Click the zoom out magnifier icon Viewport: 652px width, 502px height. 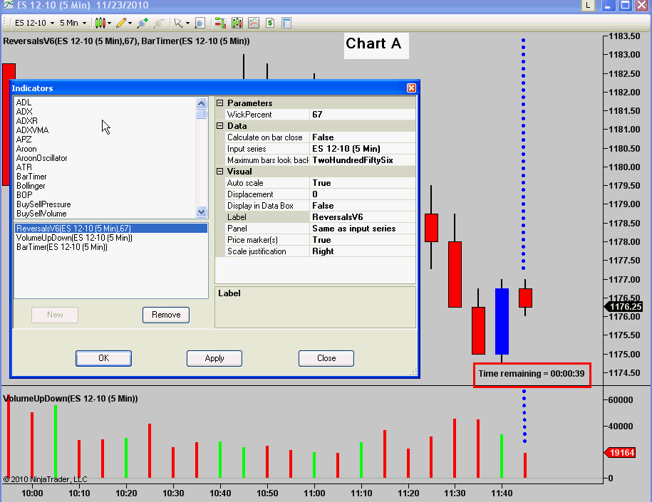tap(159, 23)
